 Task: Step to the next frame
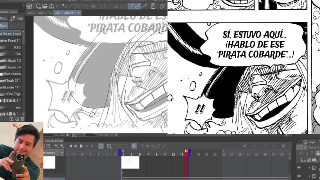point(87,146)
